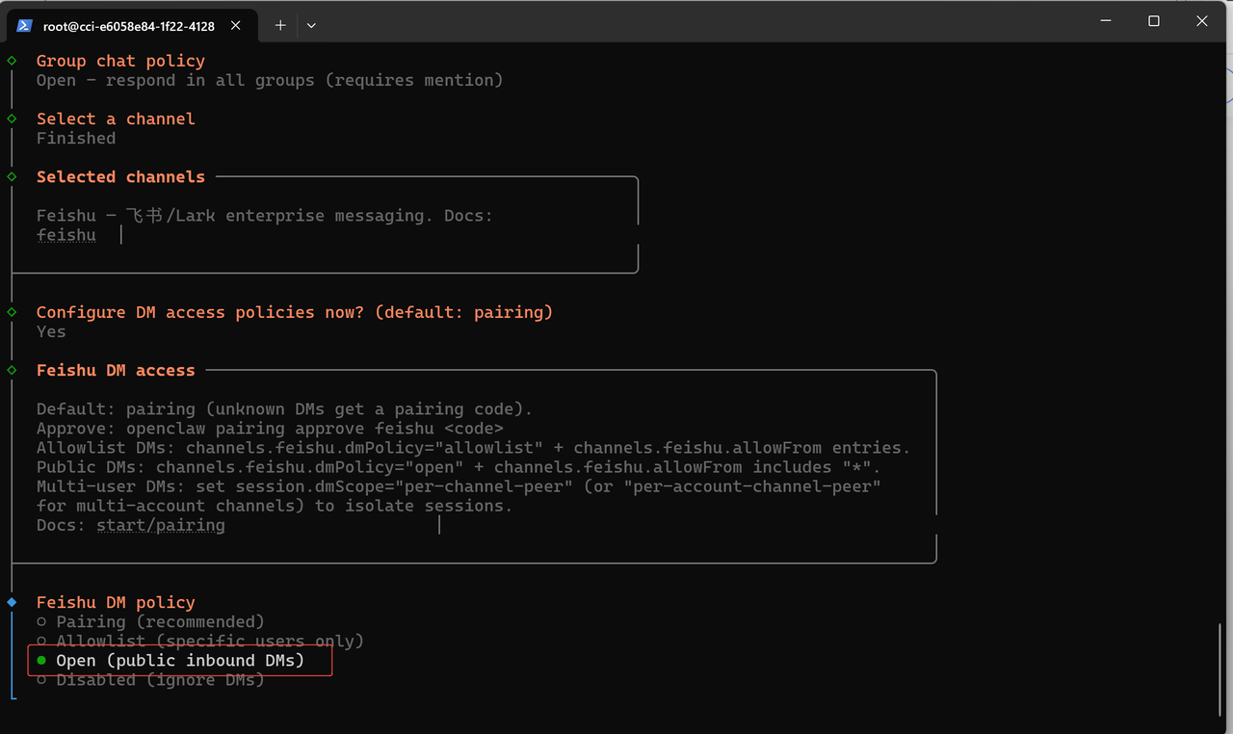The image size is (1233, 734).
Task: Click "Configure DM access policies now?" prompt
Action: 295,312
